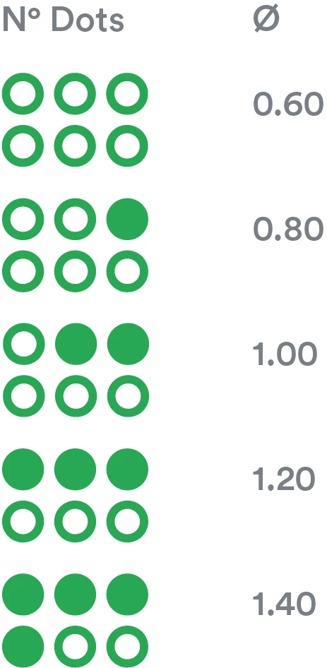Screen dimensions: 327x668
Task: Click the middle filled dot in the 1.20 top row
Action: pos(75,469)
